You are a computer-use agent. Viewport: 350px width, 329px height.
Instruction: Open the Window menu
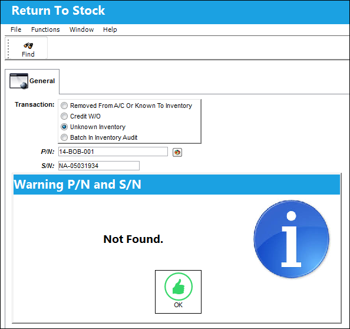click(x=81, y=29)
